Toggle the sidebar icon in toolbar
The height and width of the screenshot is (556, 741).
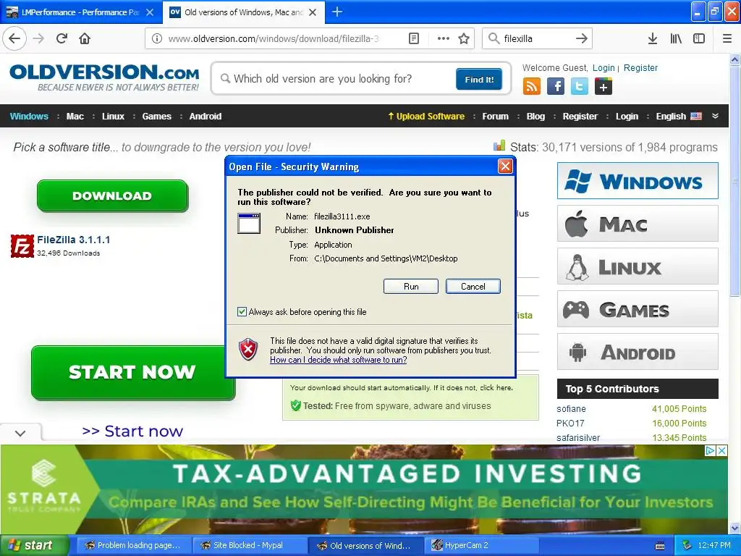(x=699, y=38)
